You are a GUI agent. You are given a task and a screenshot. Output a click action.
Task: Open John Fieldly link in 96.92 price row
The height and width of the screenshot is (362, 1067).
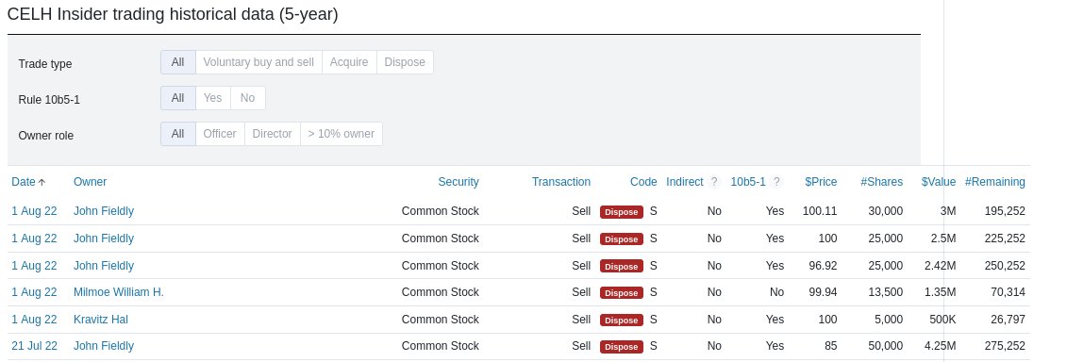coord(104,266)
